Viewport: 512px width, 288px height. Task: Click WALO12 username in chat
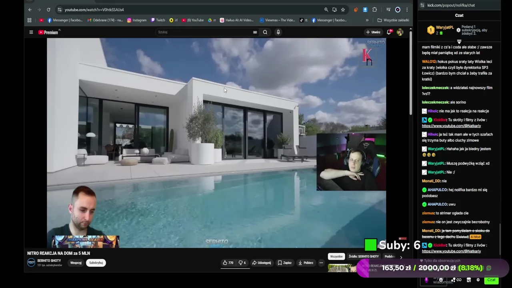429,62
